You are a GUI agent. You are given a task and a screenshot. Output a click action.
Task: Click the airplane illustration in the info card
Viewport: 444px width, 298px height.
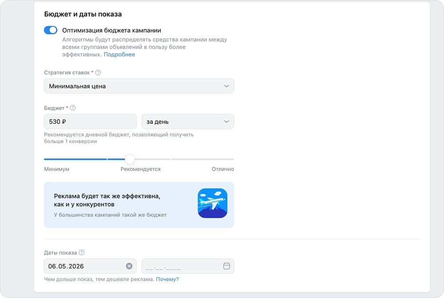click(x=213, y=203)
